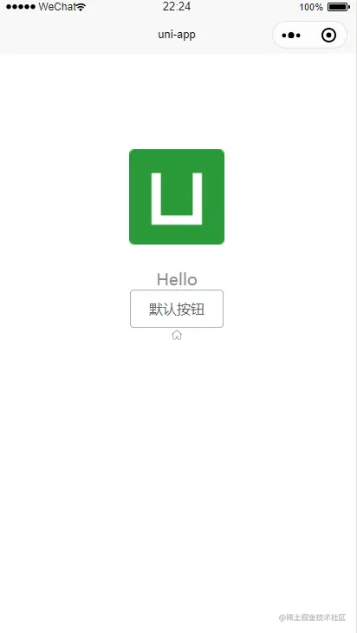Click the 默认按钮 button
The height and width of the screenshot is (633, 357).
[x=177, y=309]
